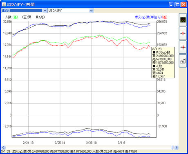This screenshot has width=188, height=154.
Task: Click tooltip 買:2,469,980,000 position value
Action: pos(163,56)
